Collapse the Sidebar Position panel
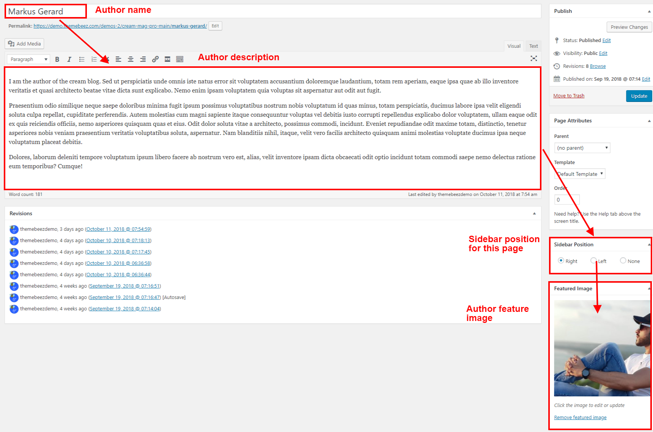 649,245
